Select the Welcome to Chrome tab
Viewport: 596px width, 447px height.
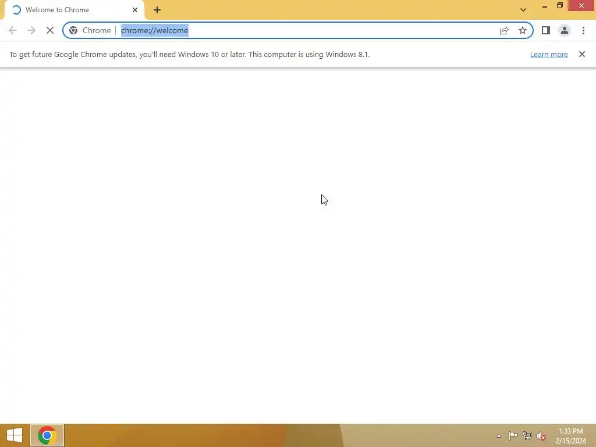click(74, 10)
